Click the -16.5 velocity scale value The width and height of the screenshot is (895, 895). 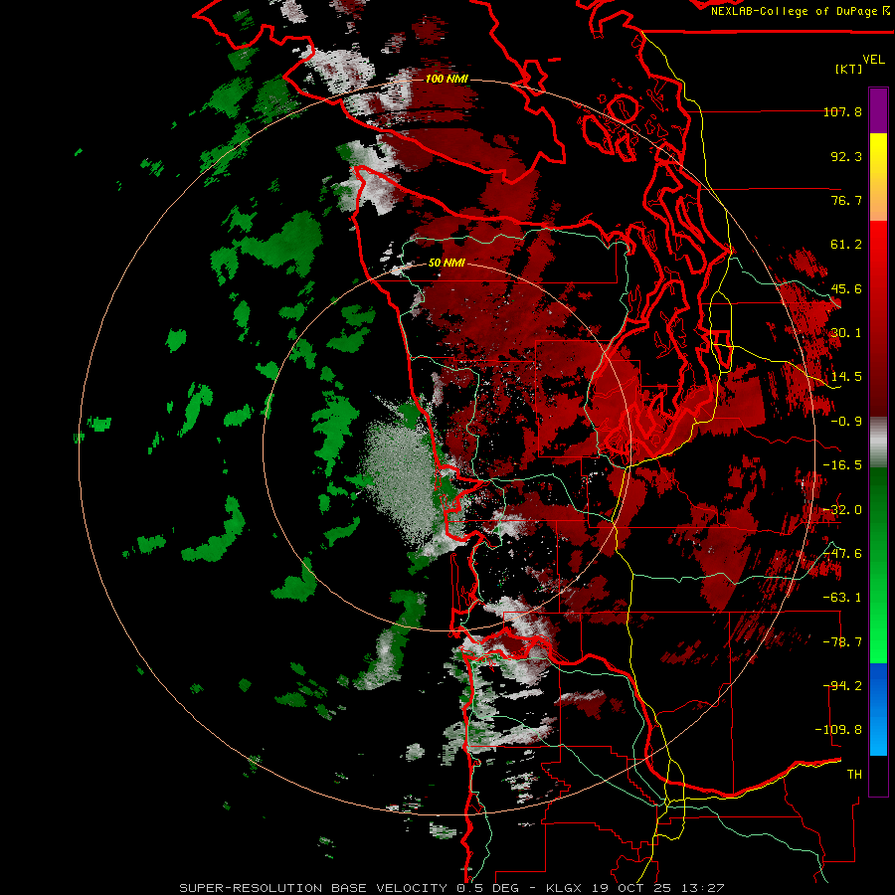(x=843, y=465)
